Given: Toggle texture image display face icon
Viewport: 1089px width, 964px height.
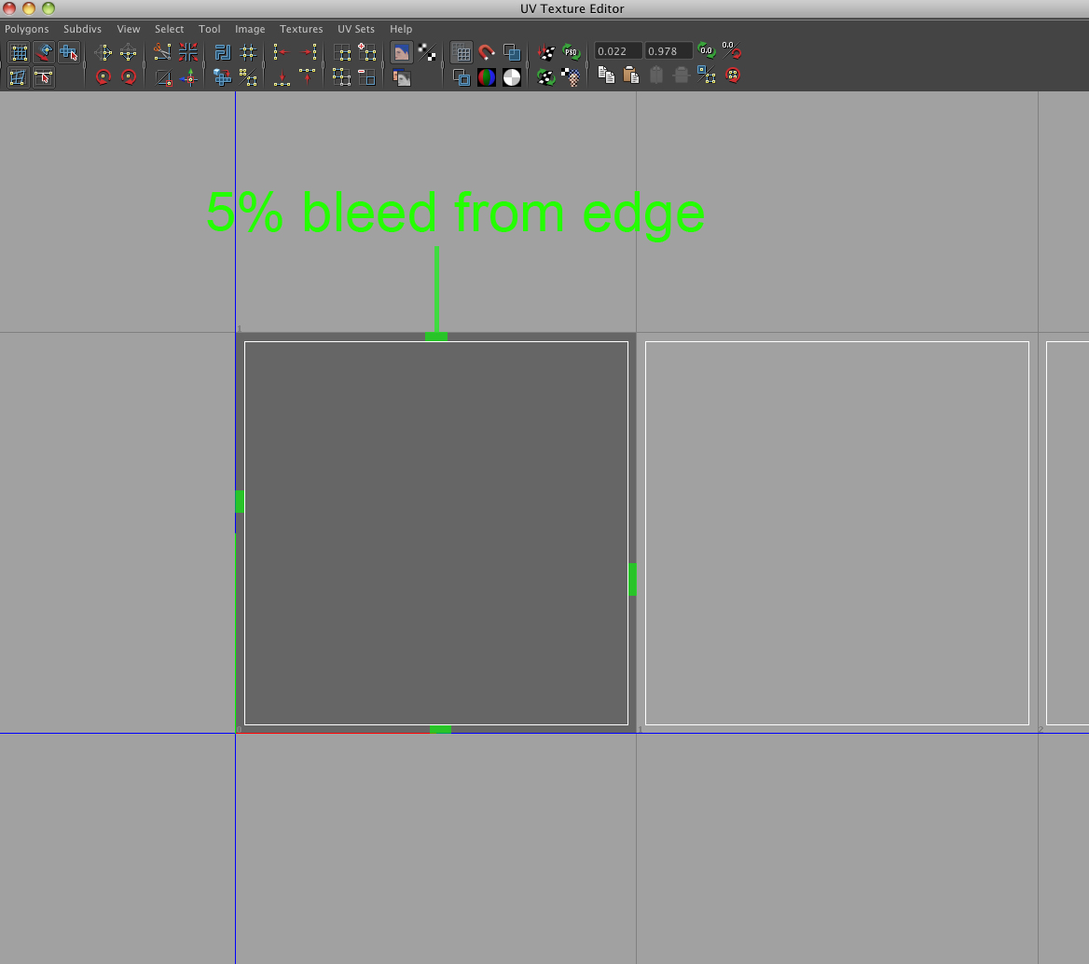Looking at the screenshot, I should (x=402, y=52).
